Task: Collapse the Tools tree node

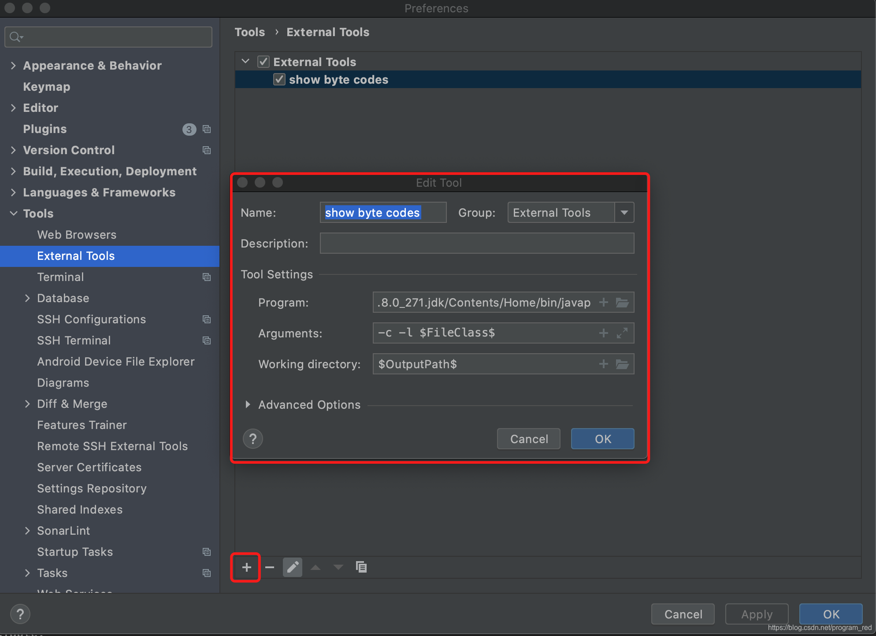Action: coord(13,214)
